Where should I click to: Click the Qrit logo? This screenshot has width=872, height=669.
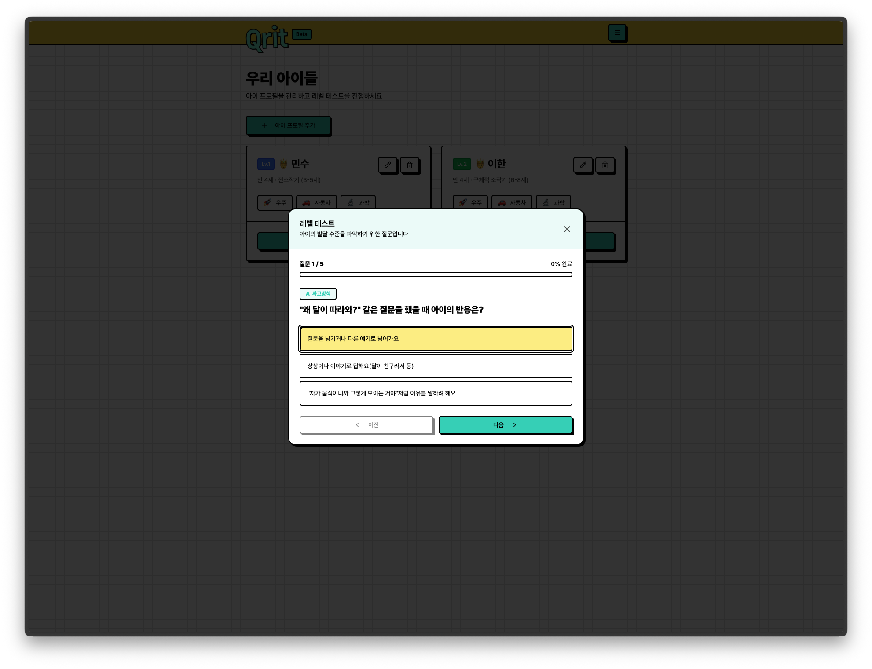[x=267, y=39]
